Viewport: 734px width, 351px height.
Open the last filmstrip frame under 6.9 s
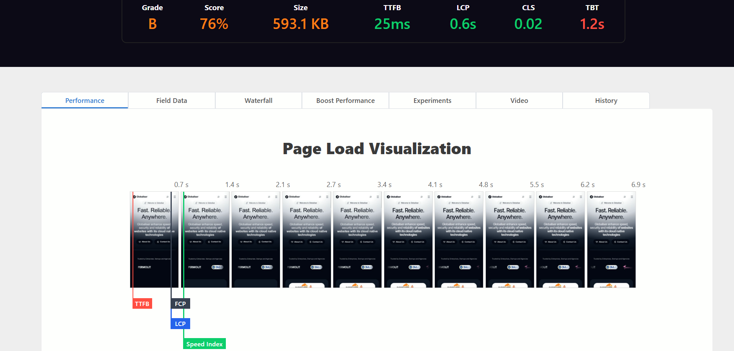(611, 239)
